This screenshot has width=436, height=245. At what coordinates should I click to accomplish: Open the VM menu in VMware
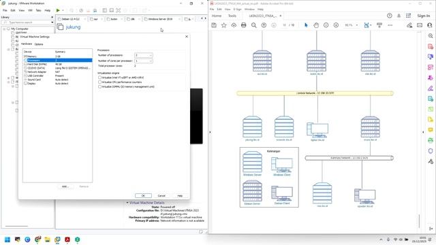click(30, 10)
